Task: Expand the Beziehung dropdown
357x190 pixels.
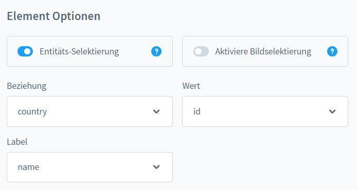Action: click(x=90, y=111)
